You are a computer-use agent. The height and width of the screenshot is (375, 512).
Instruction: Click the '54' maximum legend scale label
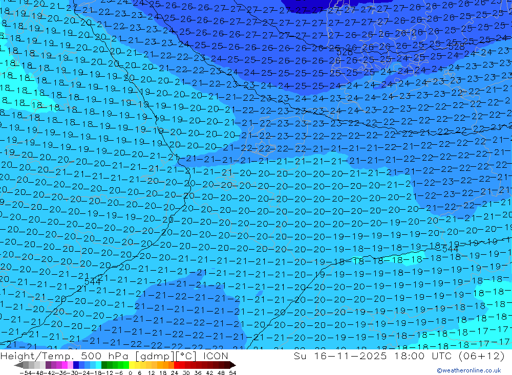point(232,373)
